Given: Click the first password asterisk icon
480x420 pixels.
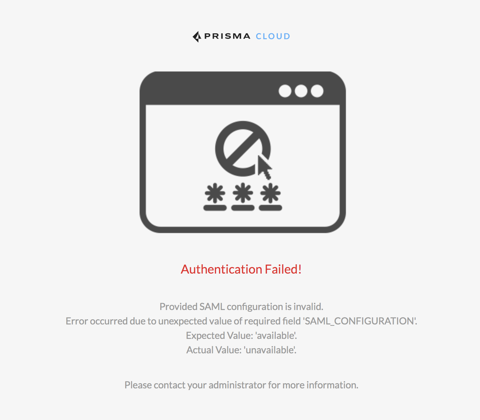Looking at the screenshot, I should point(215,193).
